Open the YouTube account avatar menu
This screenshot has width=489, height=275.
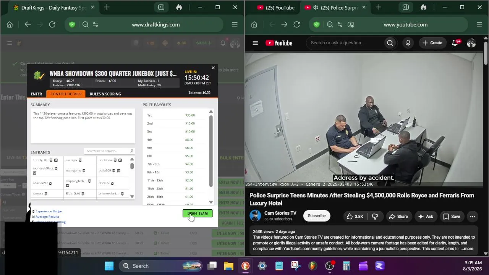(x=471, y=43)
